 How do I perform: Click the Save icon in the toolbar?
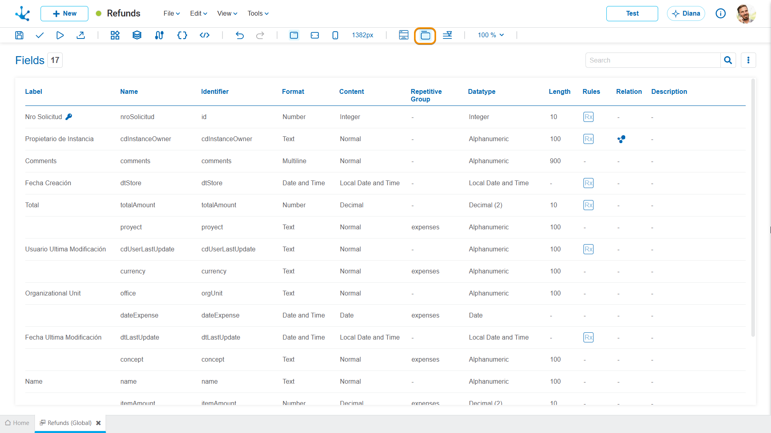19,35
